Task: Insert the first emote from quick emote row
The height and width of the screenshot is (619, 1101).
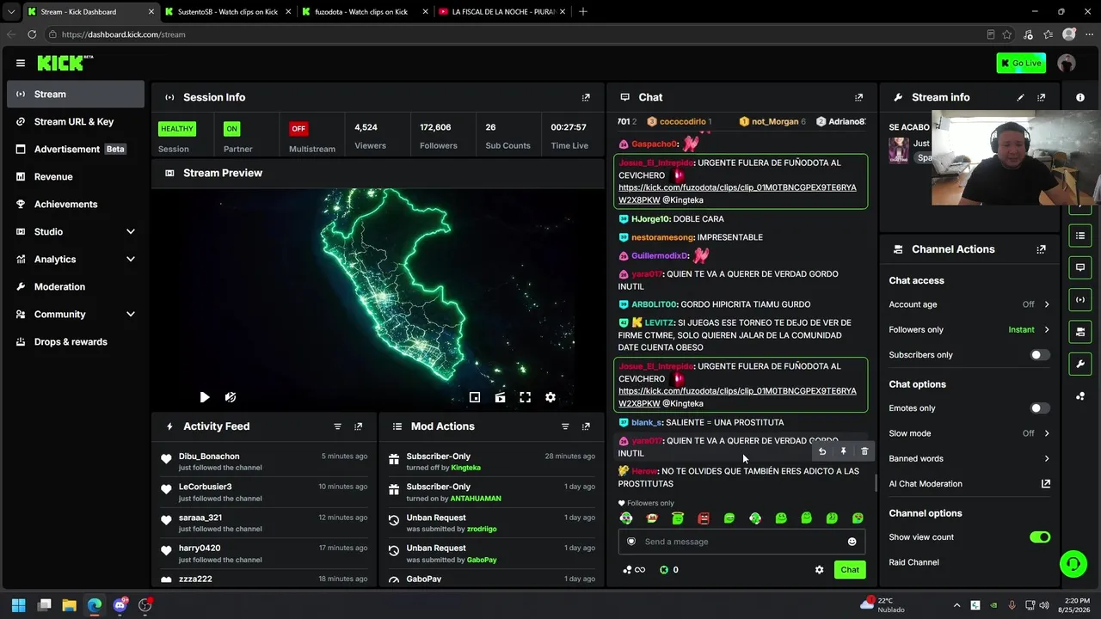Action: (626, 518)
